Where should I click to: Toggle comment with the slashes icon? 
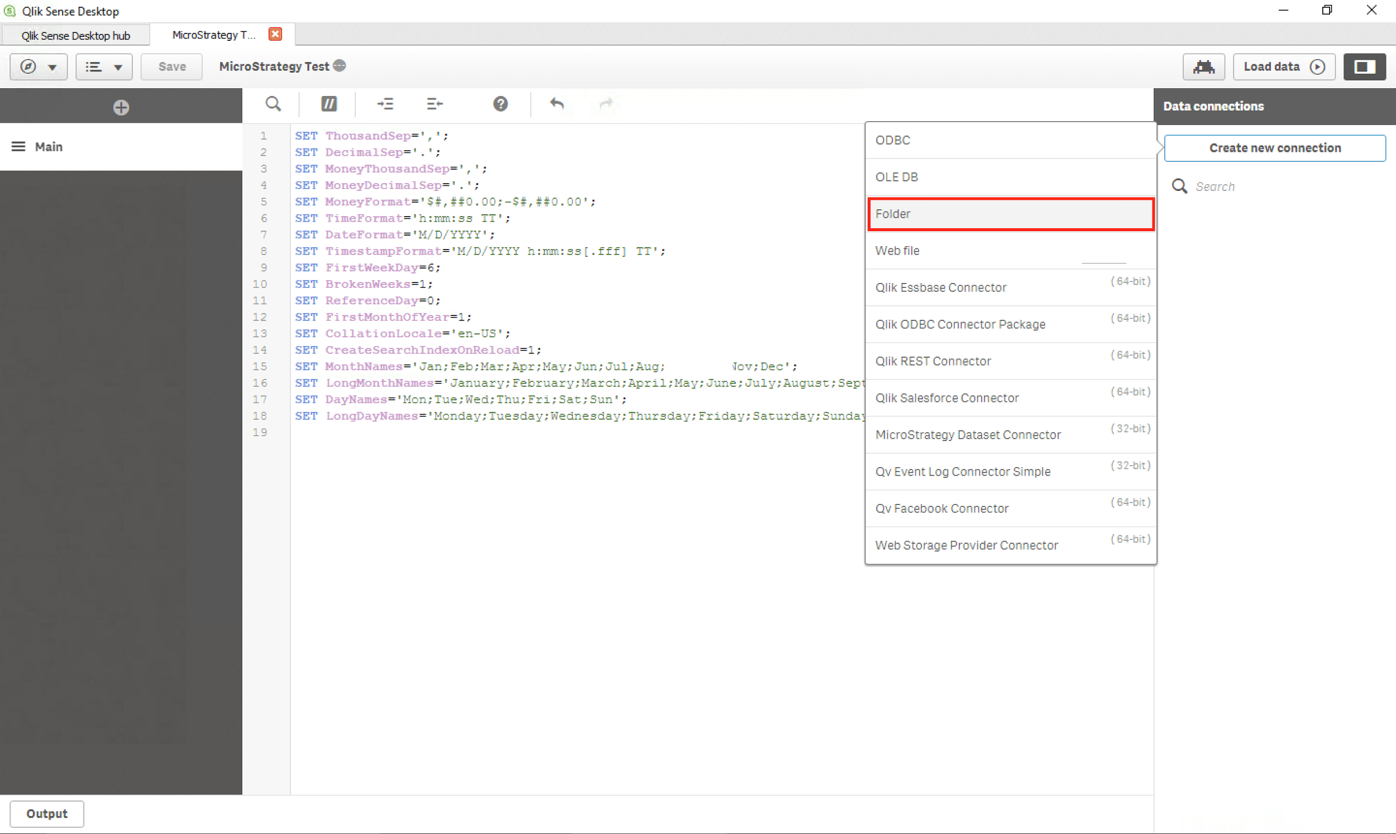click(329, 104)
